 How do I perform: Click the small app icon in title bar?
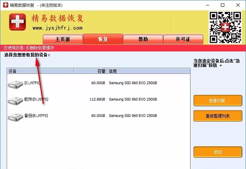pyautogui.click(x=5, y=5)
